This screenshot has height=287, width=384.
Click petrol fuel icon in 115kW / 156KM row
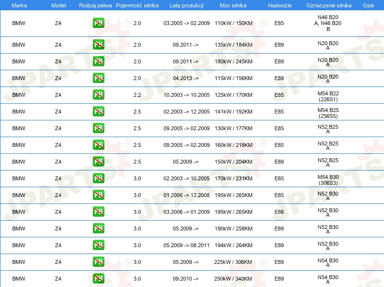(x=98, y=78)
